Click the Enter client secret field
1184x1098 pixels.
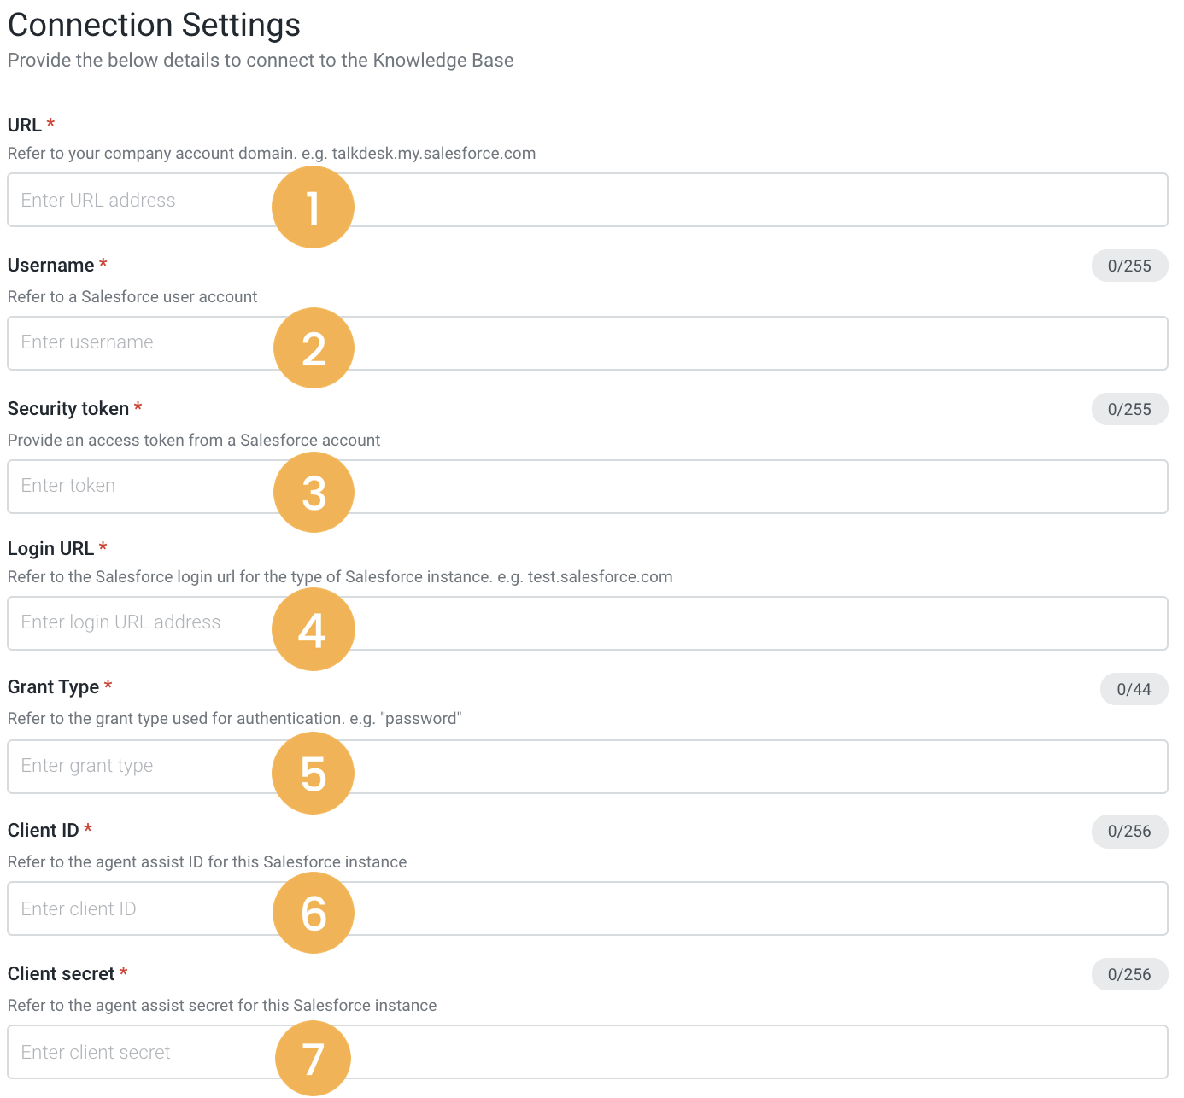(x=683, y=1053)
